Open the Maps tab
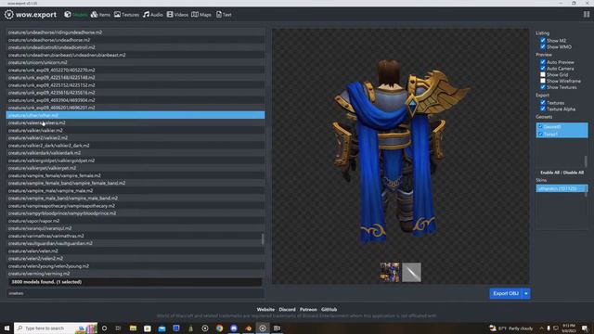This screenshot has height=334, width=594. (x=201, y=15)
